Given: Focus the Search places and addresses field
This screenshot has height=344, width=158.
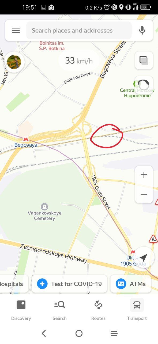Looking at the screenshot, I should [x=79, y=30].
